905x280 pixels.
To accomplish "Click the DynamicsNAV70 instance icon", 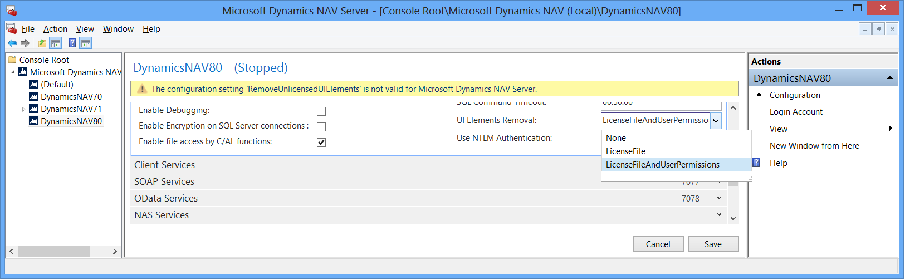I will tap(33, 96).
